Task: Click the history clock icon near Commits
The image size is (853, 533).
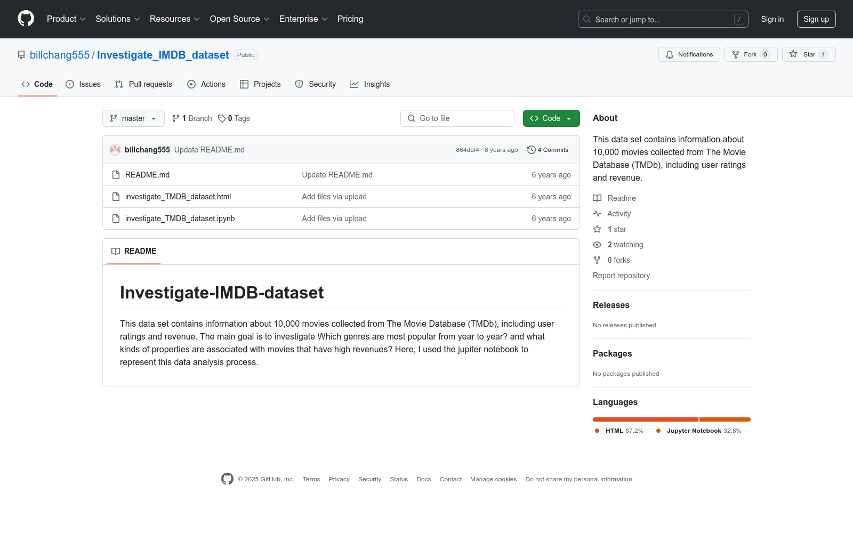Action: pos(531,150)
